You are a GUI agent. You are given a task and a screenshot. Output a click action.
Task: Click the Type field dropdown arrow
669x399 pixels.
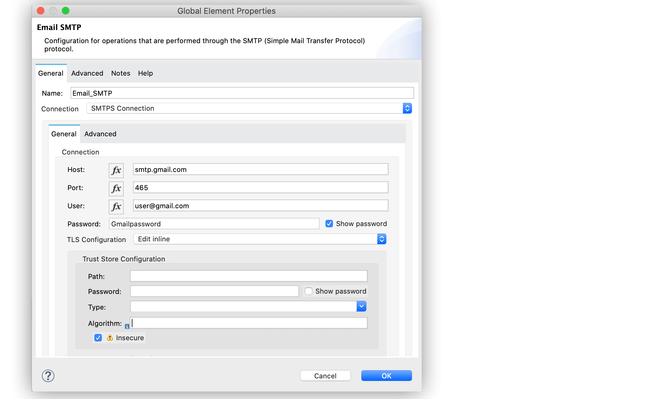point(362,306)
